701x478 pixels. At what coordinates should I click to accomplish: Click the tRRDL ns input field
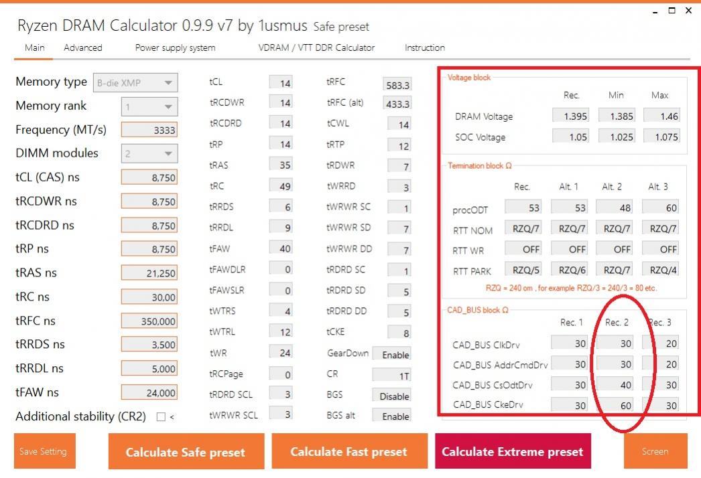[149, 369]
